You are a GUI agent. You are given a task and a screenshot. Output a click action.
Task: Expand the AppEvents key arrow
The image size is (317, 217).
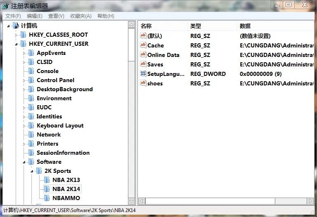click(24, 53)
